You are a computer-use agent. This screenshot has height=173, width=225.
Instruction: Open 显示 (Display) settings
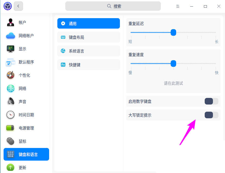pyautogui.click(x=10, y=49)
